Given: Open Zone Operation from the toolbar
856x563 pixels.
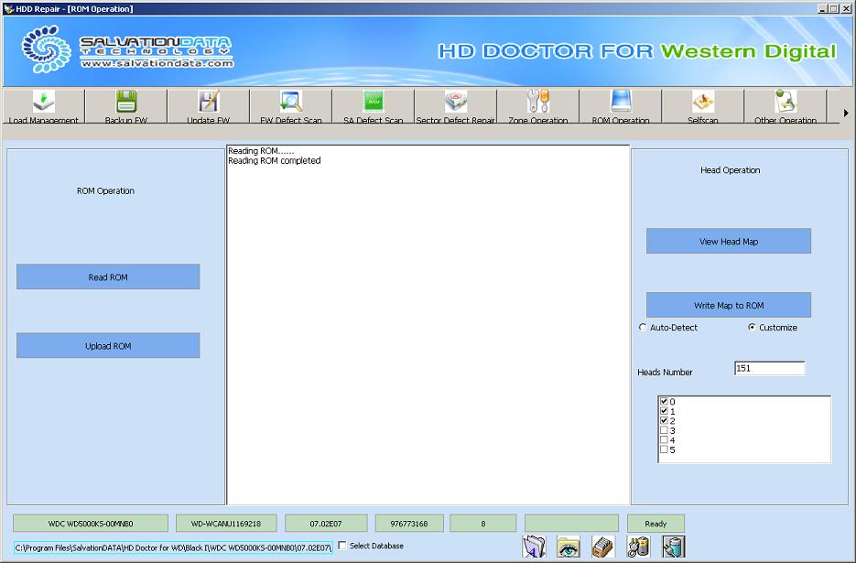Looking at the screenshot, I should [x=538, y=106].
